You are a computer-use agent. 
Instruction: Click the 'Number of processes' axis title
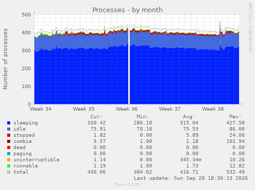[x=5, y=59]
